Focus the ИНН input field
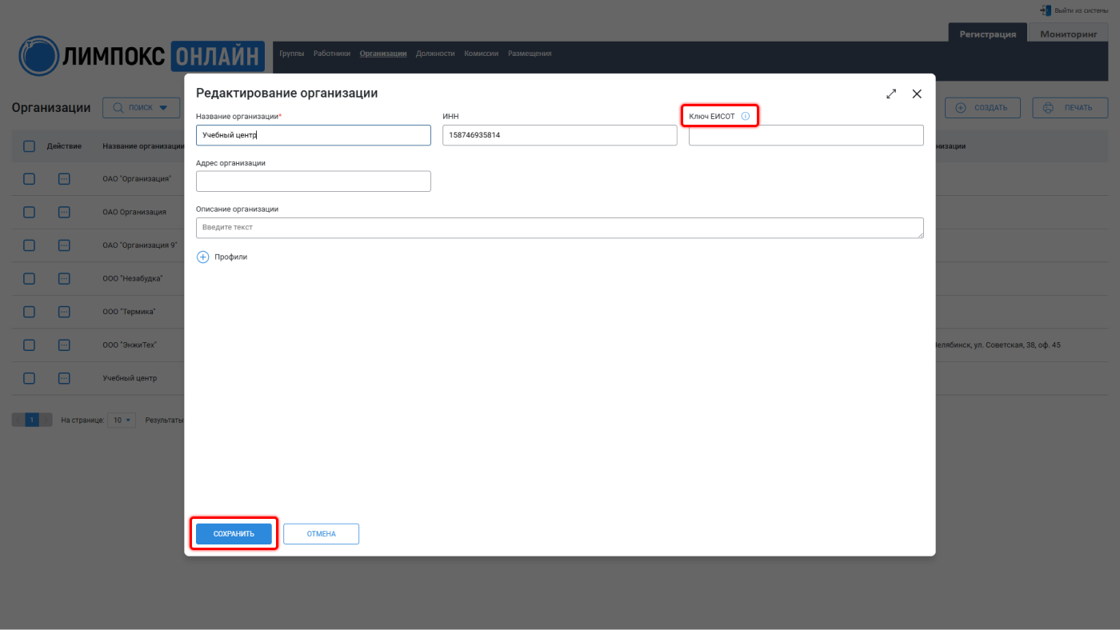1120x630 pixels. pyautogui.click(x=560, y=135)
